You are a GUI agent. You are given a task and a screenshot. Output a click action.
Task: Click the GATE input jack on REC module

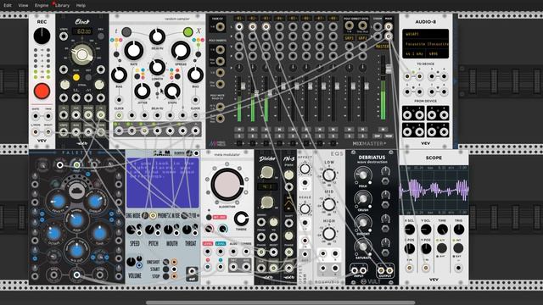tap(36, 116)
